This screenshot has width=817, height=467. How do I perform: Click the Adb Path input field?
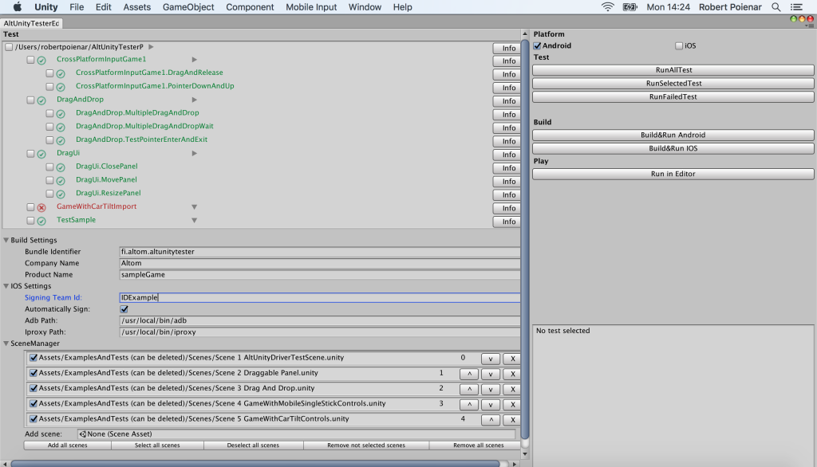point(319,320)
